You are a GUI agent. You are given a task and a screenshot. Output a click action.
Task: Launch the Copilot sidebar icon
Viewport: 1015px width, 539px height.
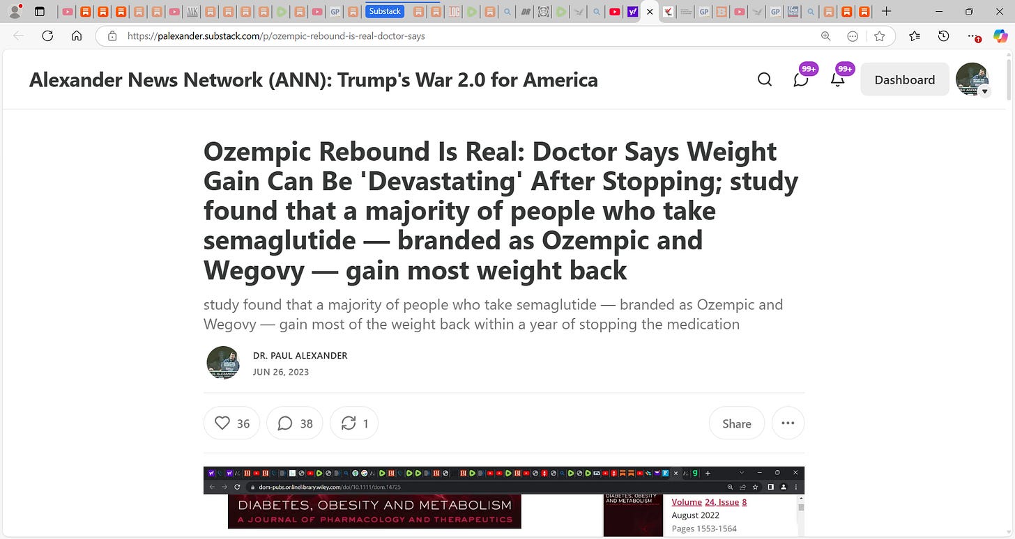[x=1000, y=36]
